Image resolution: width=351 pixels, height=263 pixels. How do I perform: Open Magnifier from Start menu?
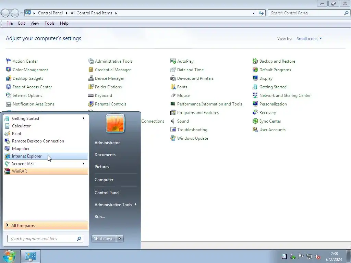(x=46, y=149)
